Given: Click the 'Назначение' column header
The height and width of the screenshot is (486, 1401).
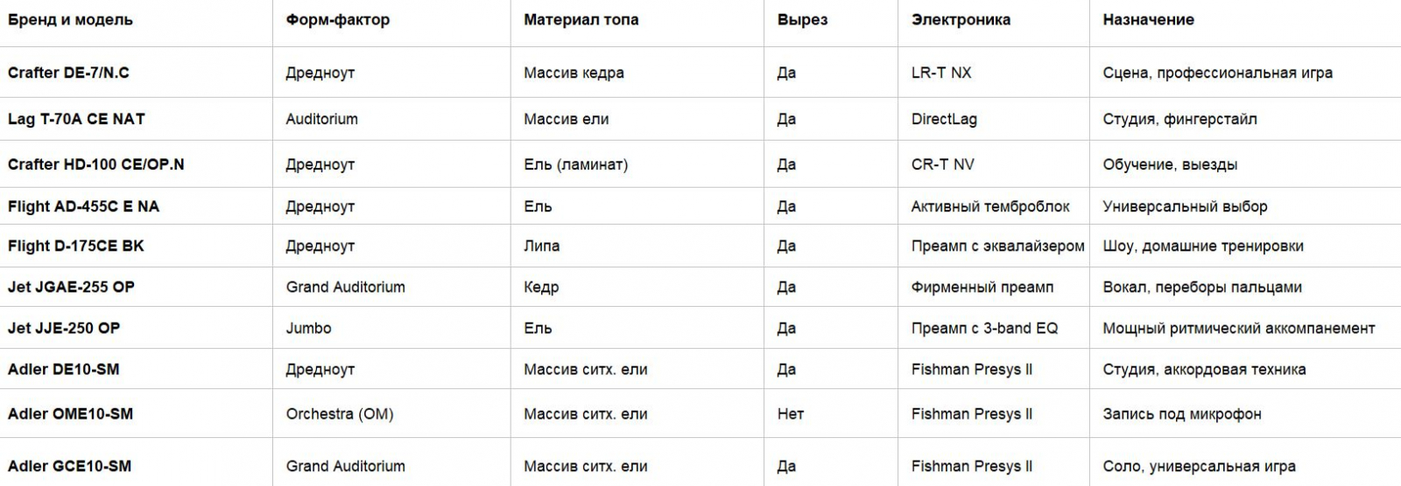Looking at the screenshot, I should click(x=1148, y=20).
